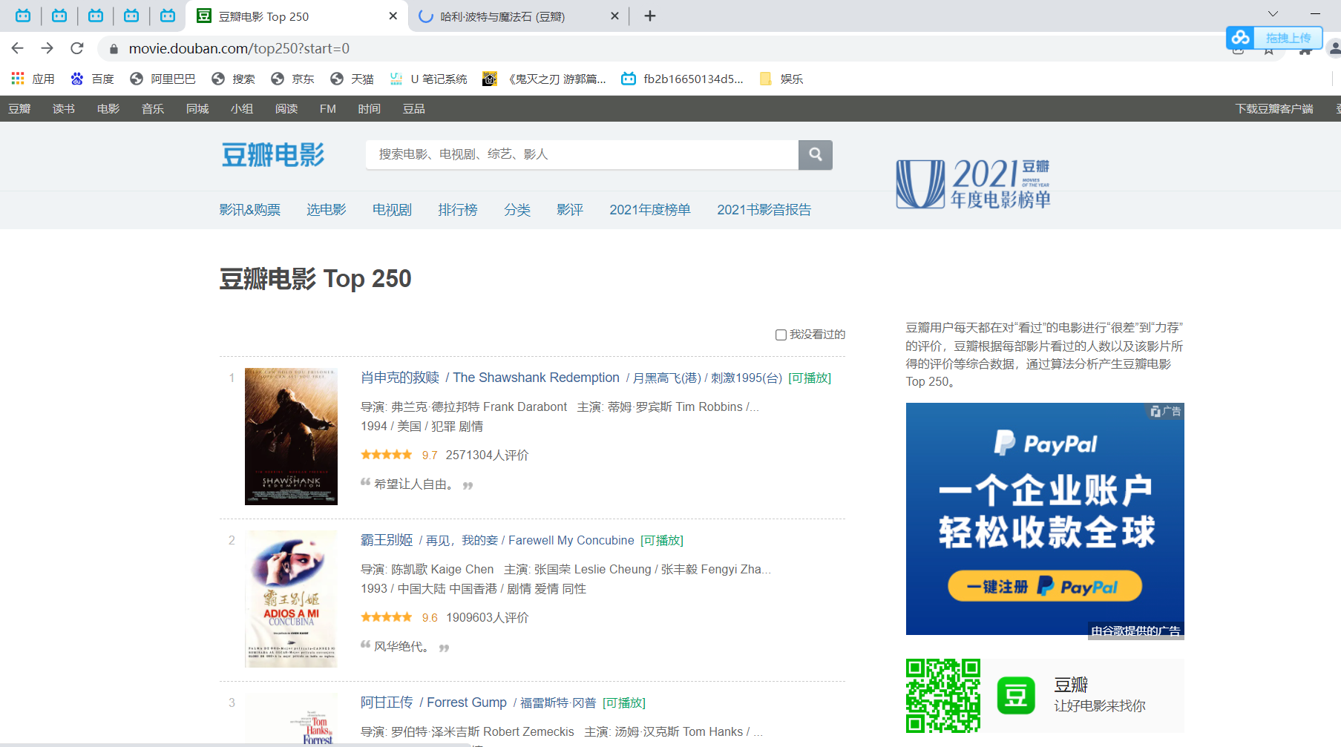This screenshot has width=1341, height=747.
Task: Open 同城 in the Douban top bar
Action: tap(197, 109)
